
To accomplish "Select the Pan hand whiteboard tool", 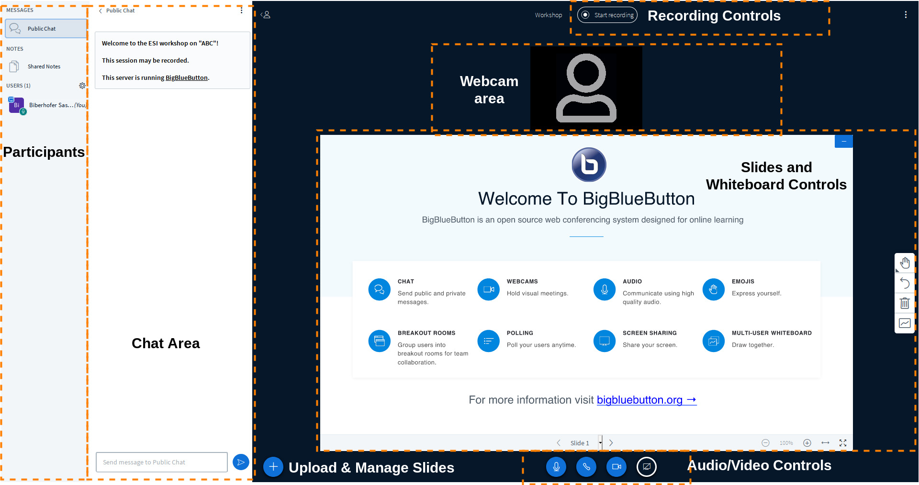I will 905,263.
